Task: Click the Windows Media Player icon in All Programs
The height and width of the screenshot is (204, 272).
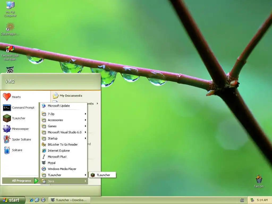Action: [44, 169]
